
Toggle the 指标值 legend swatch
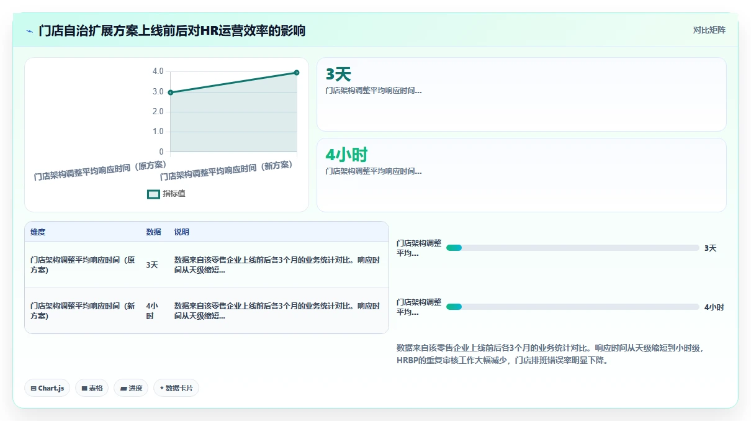(x=153, y=194)
